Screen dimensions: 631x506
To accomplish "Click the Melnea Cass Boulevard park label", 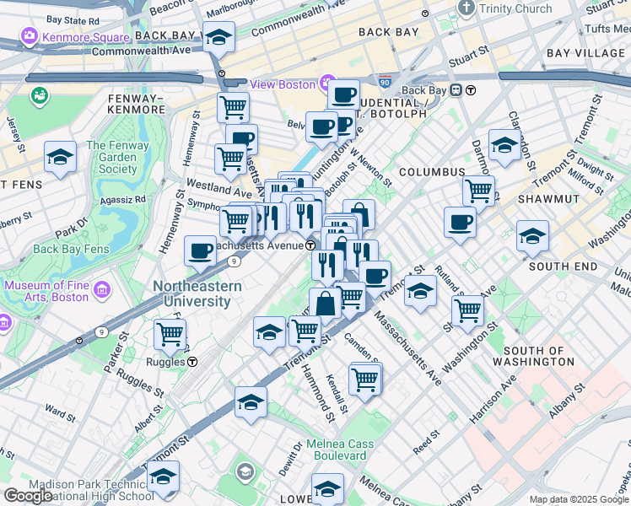I will click(x=340, y=449).
